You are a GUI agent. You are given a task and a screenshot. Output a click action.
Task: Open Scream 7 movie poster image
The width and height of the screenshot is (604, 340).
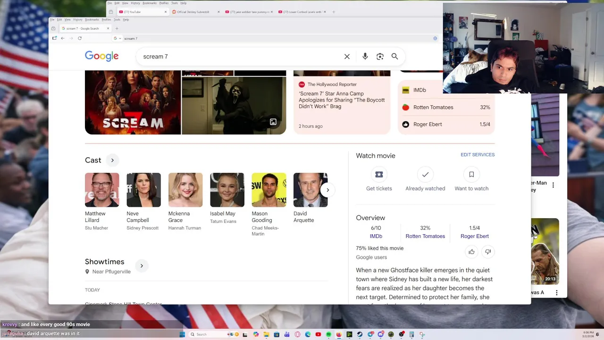[133, 102]
